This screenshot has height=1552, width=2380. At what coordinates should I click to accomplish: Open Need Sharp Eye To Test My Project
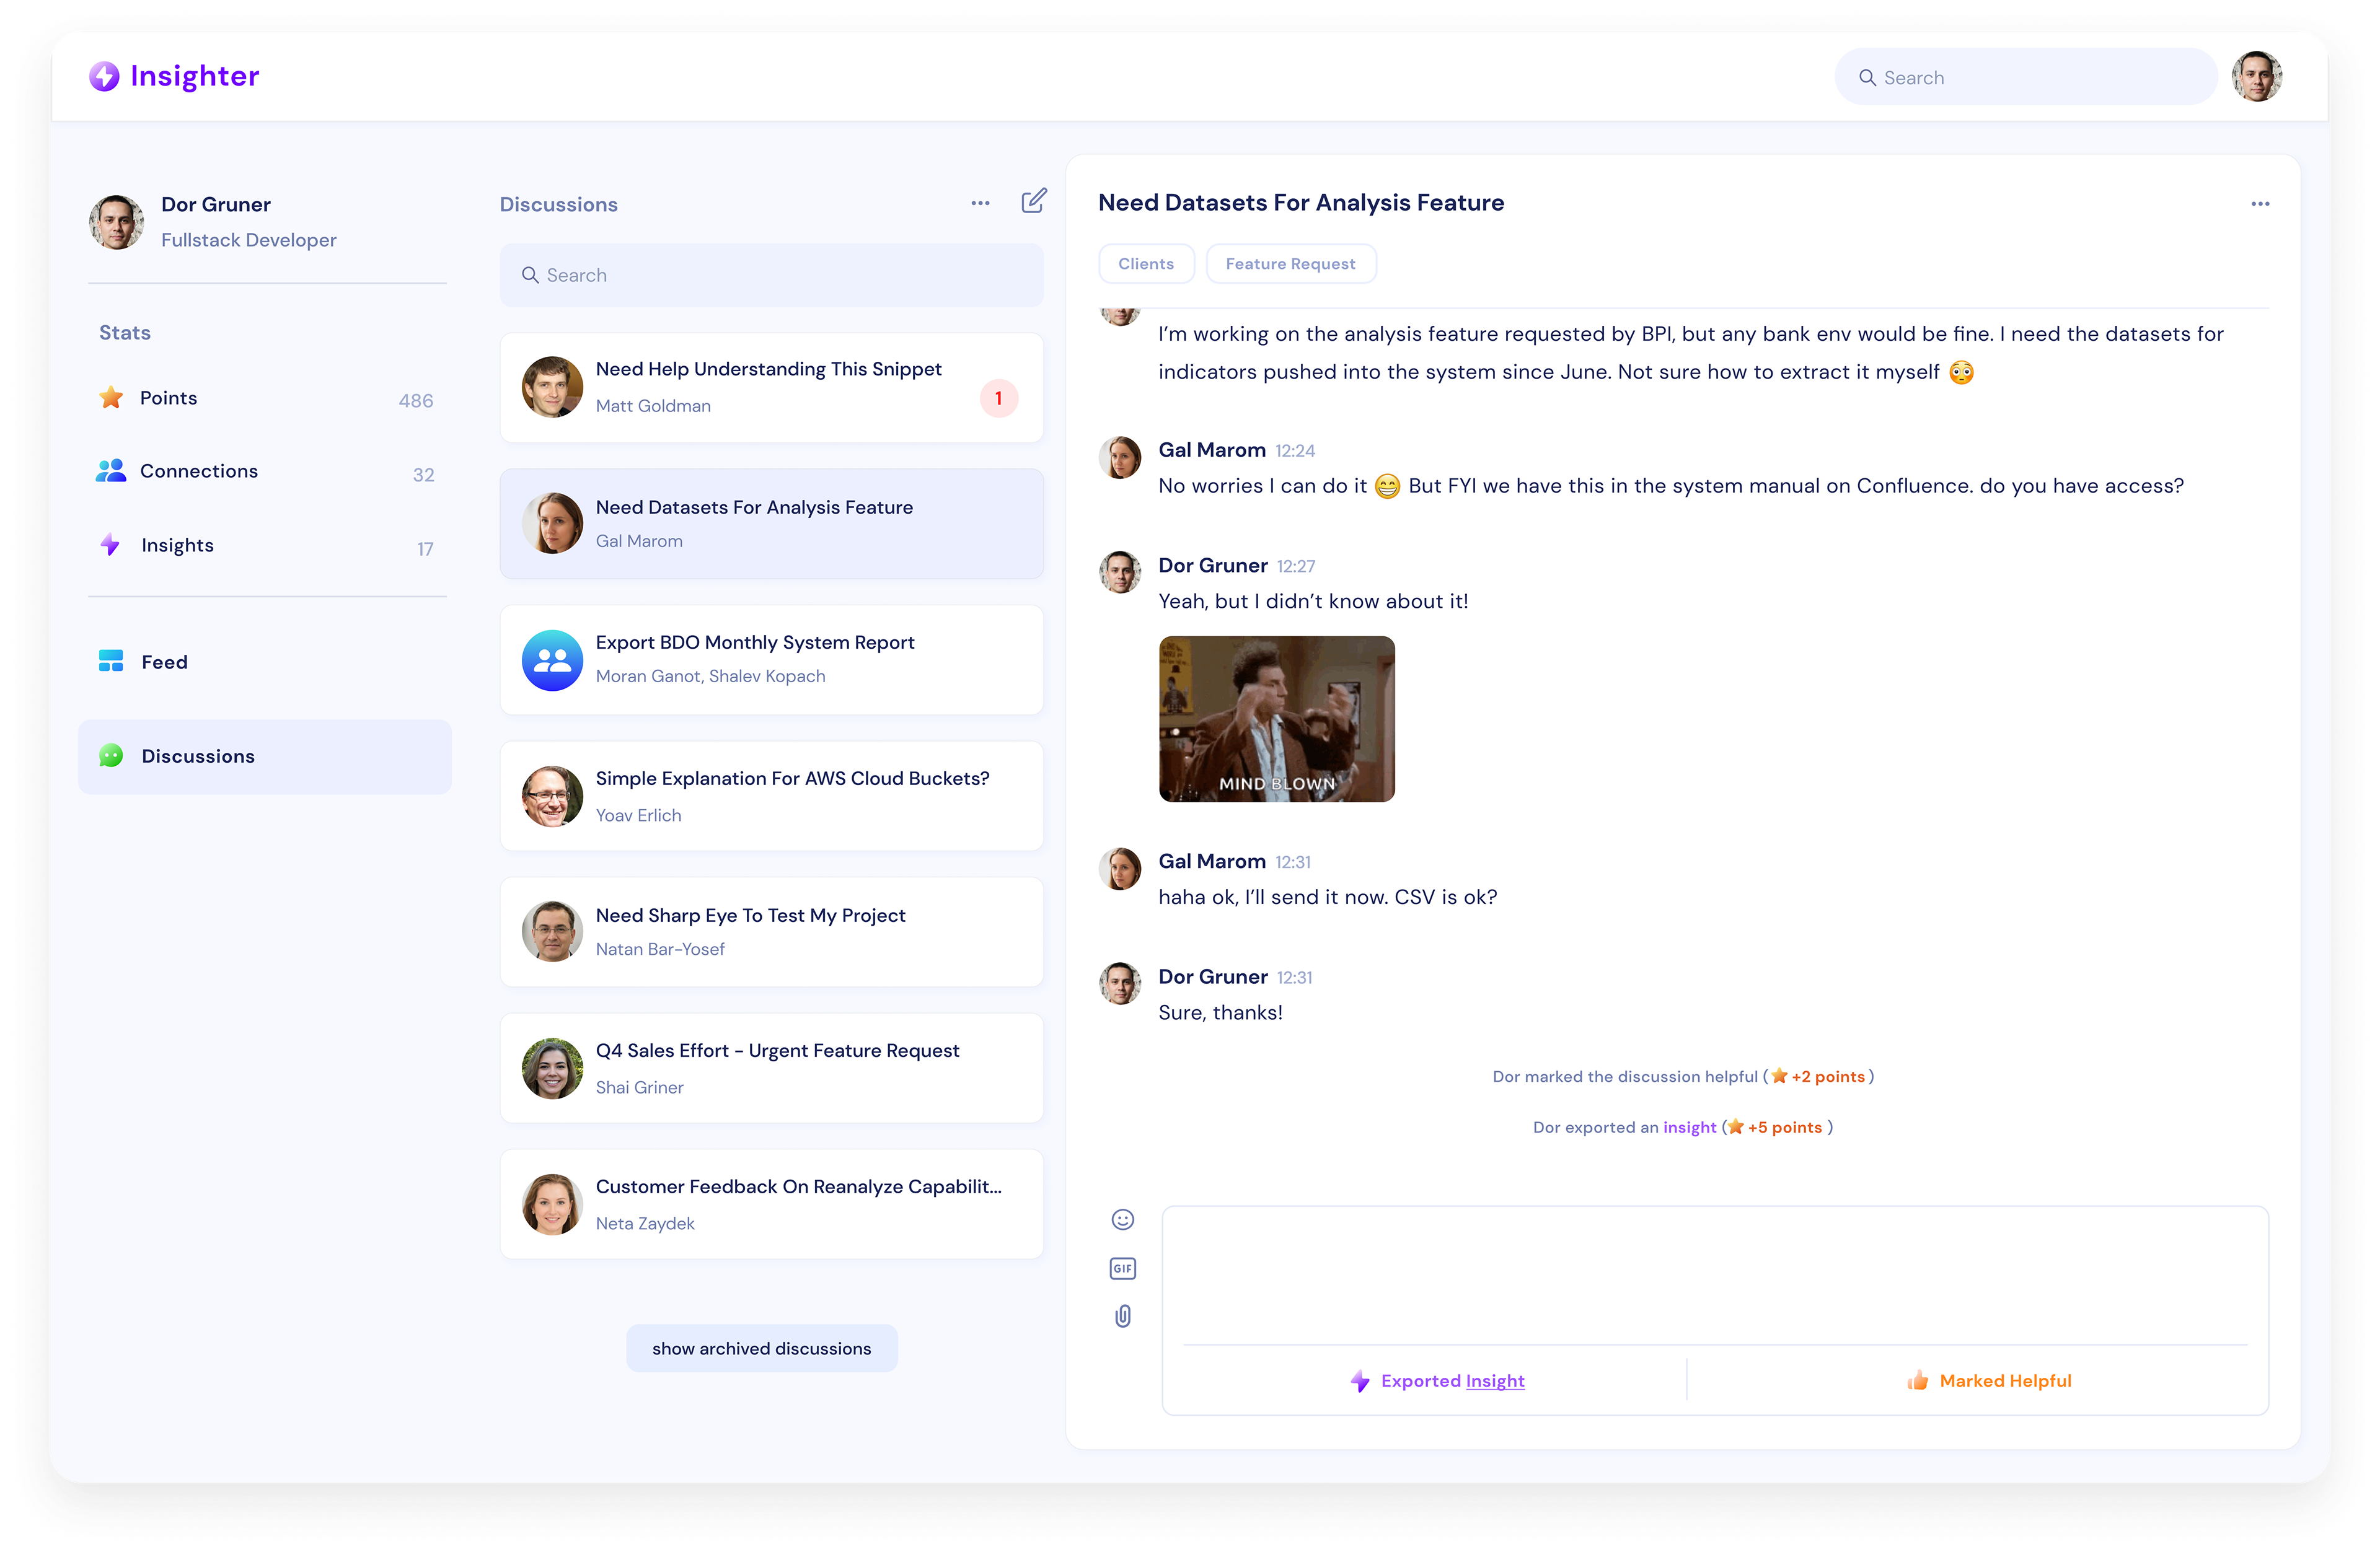pyautogui.click(x=771, y=931)
